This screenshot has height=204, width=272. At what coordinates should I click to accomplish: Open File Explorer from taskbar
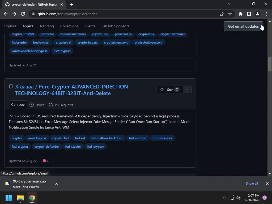tap(20, 198)
